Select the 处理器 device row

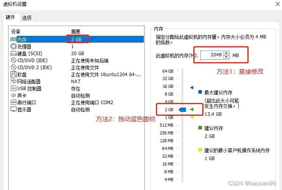[77, 47]
